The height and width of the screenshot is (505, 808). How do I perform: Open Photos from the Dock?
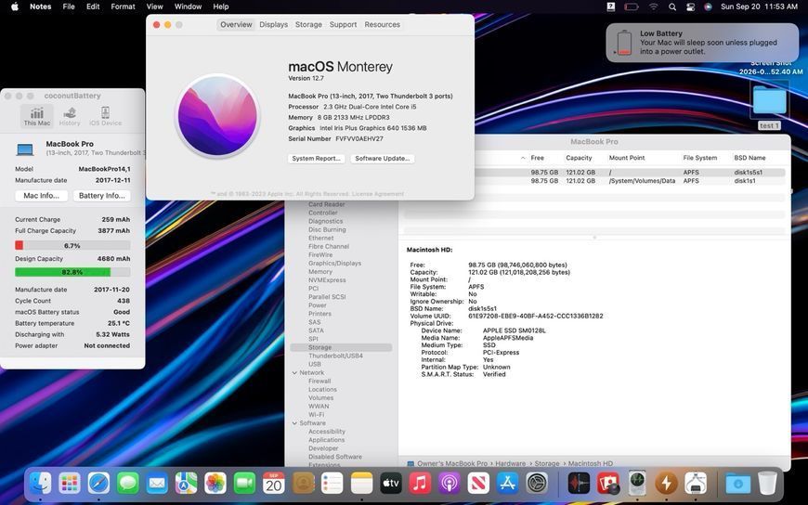(215, 484)
